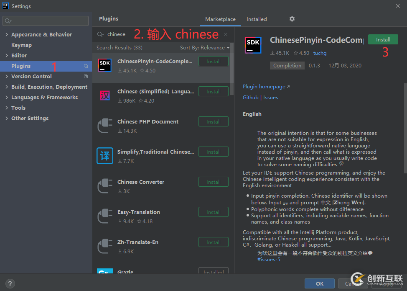
Task: Switch to the Installed tab
Action: [257, 19]
